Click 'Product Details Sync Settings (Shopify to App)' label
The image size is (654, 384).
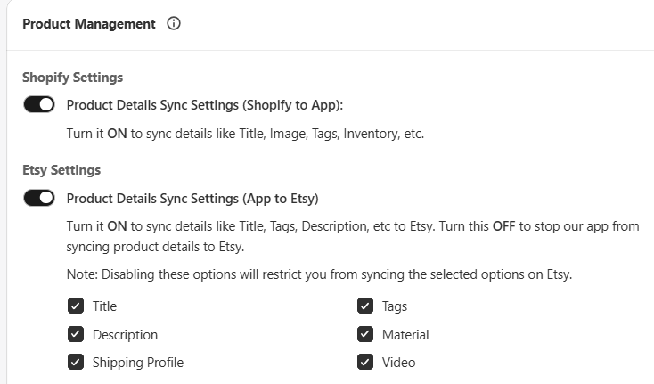[x=205, y=105]
